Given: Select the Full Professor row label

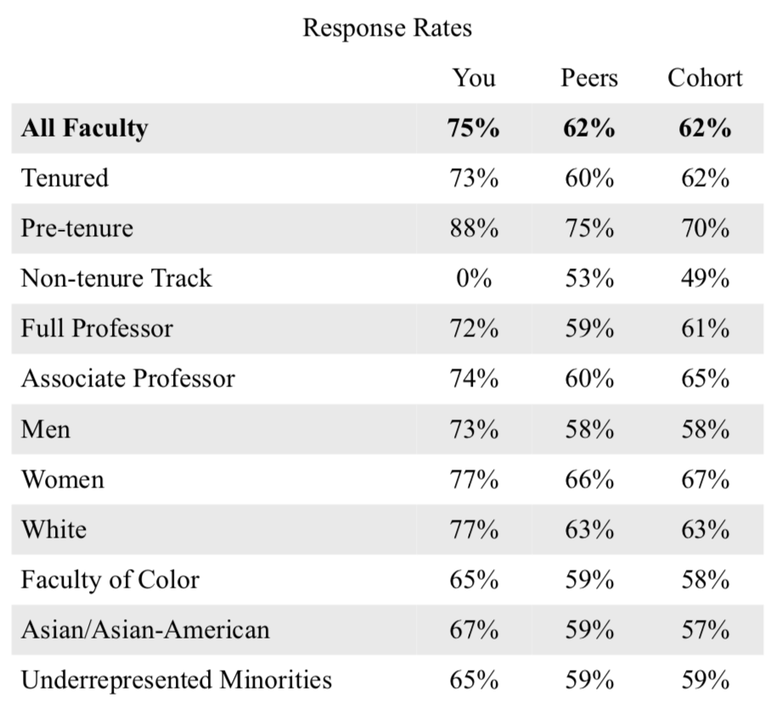Looking at the screenshot, I should tap(97, 329).
